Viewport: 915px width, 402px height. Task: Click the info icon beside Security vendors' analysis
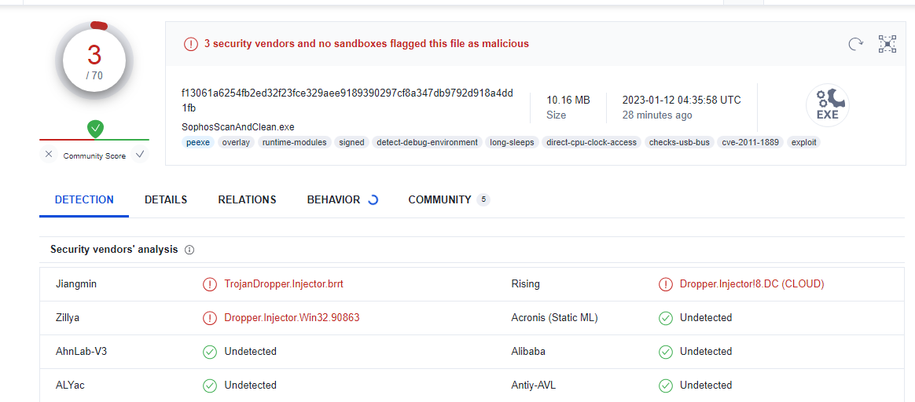click(x=189, y=250)
